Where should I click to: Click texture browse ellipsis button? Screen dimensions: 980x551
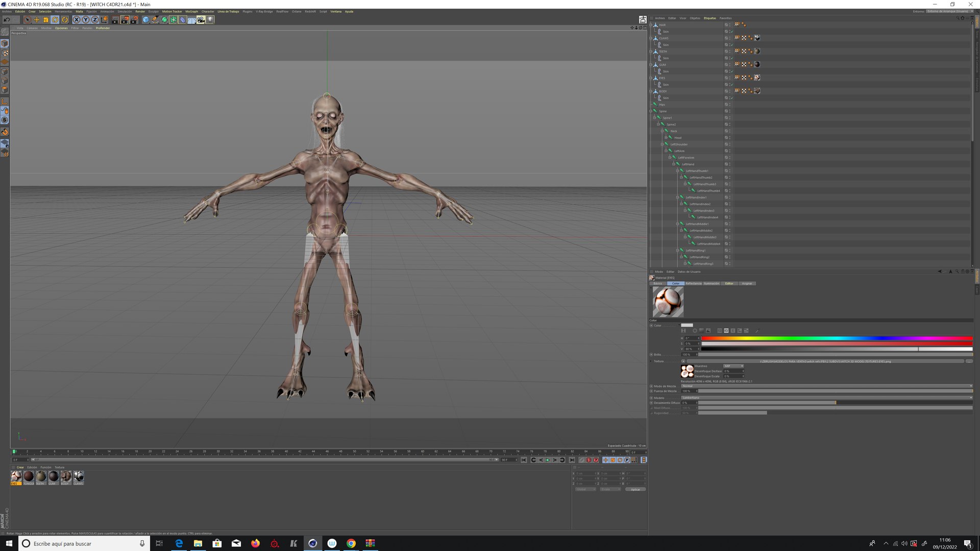(969, 361)
